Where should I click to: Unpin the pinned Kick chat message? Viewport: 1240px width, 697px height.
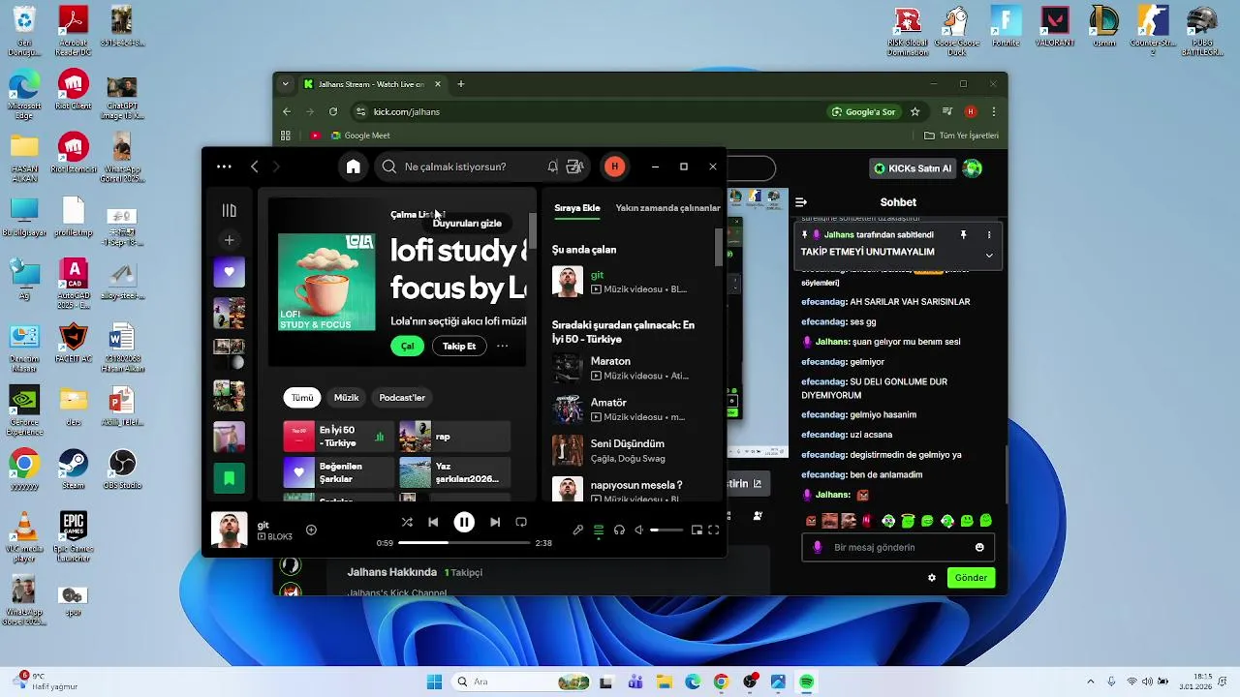(x=963, y=234)
